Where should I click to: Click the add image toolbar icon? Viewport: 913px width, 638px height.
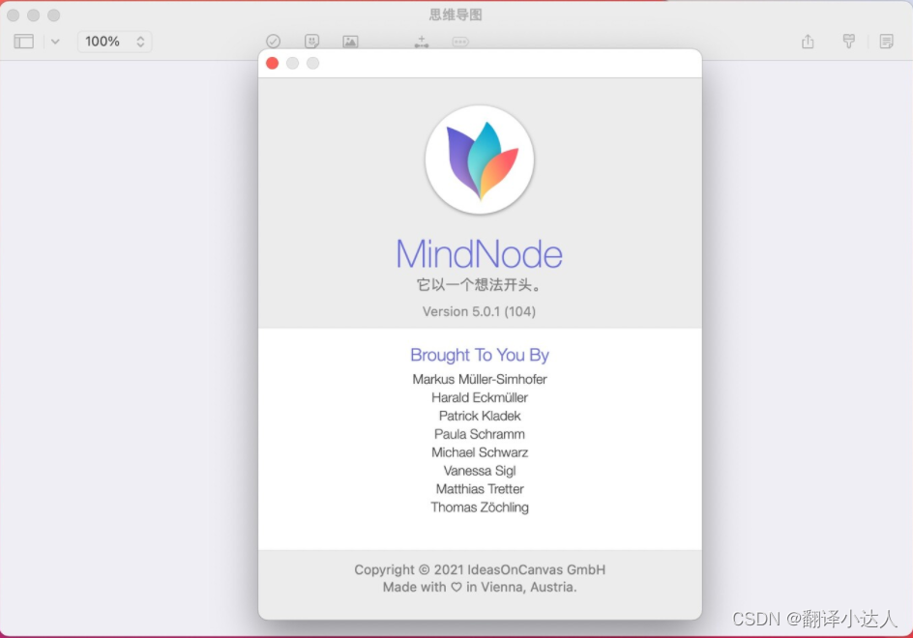tap(350, 42)
